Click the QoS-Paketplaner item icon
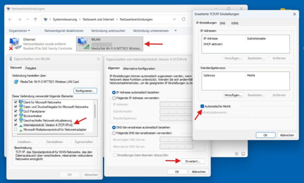The image size is (304, 183). pos(21,111)
